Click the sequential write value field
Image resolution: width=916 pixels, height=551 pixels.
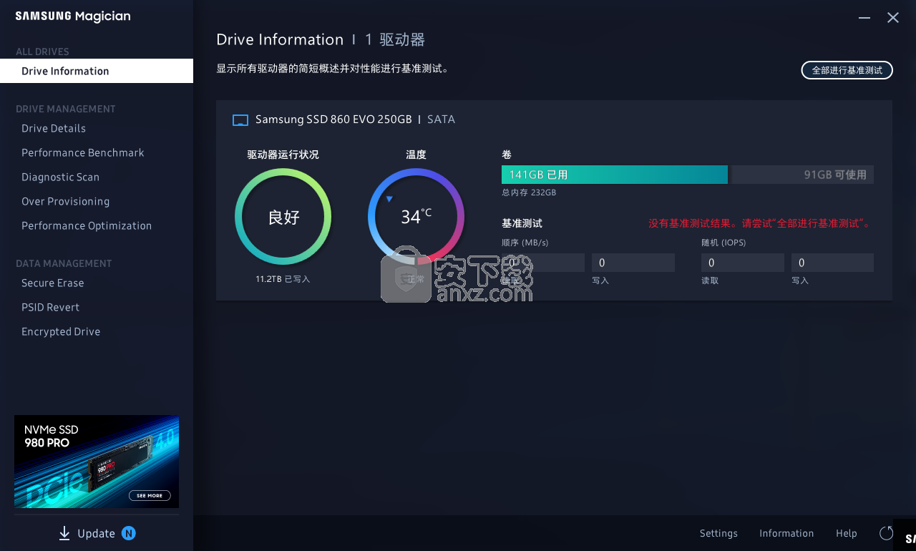coord(633,263)
